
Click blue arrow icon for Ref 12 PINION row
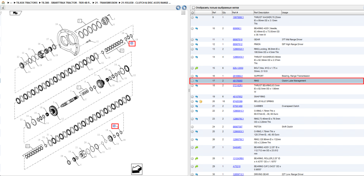[x=197, y=44]
